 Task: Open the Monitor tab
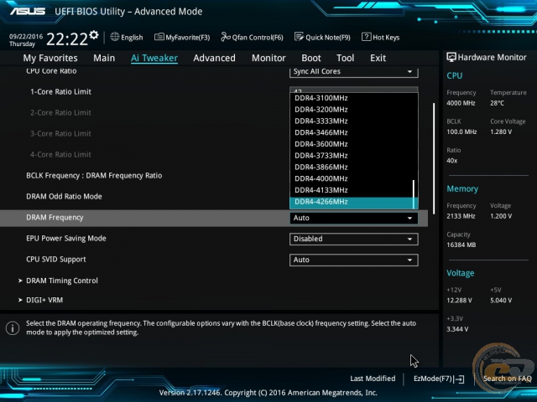coord(268,58)
